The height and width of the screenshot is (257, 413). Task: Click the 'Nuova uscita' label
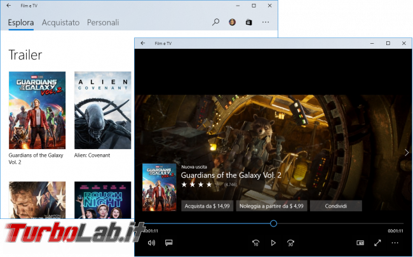point(194,167)
